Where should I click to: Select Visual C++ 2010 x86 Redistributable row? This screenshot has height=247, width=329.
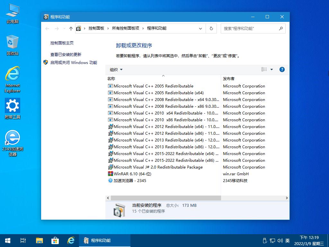pyautogui.click(x=163, y=120)
